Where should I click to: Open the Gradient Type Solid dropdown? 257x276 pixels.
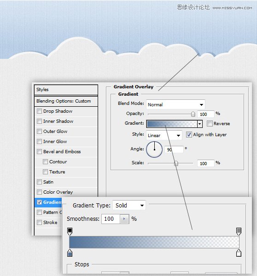[129, 205]
